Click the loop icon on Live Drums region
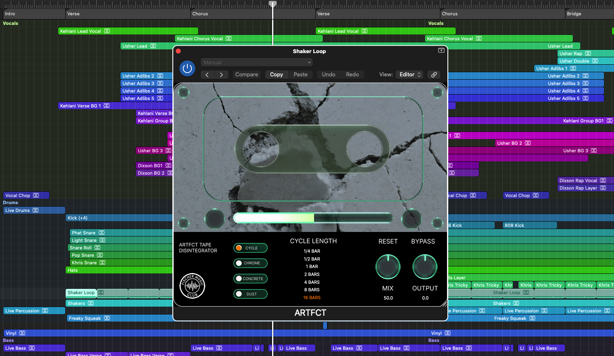This screenshot has width=614, height=356. tap(36, 210)
